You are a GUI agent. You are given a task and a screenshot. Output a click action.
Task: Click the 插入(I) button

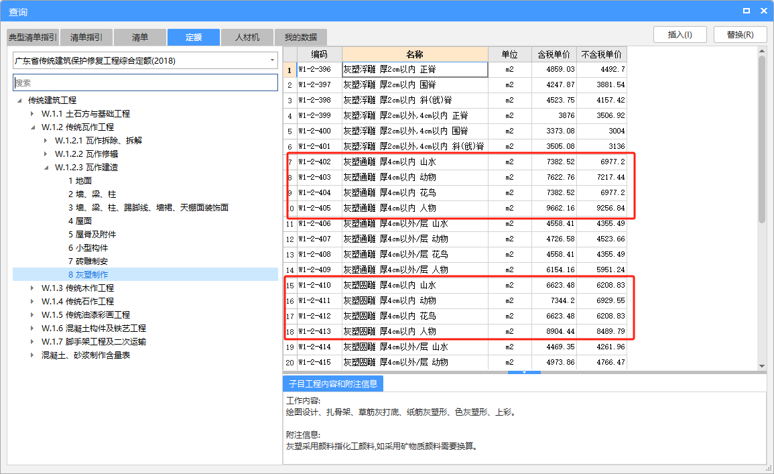(x=680, y=35)
